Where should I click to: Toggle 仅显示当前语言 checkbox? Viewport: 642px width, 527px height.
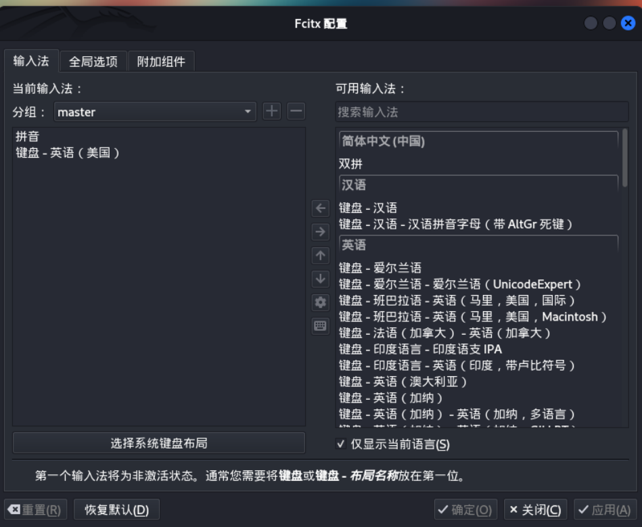(341, 444)
